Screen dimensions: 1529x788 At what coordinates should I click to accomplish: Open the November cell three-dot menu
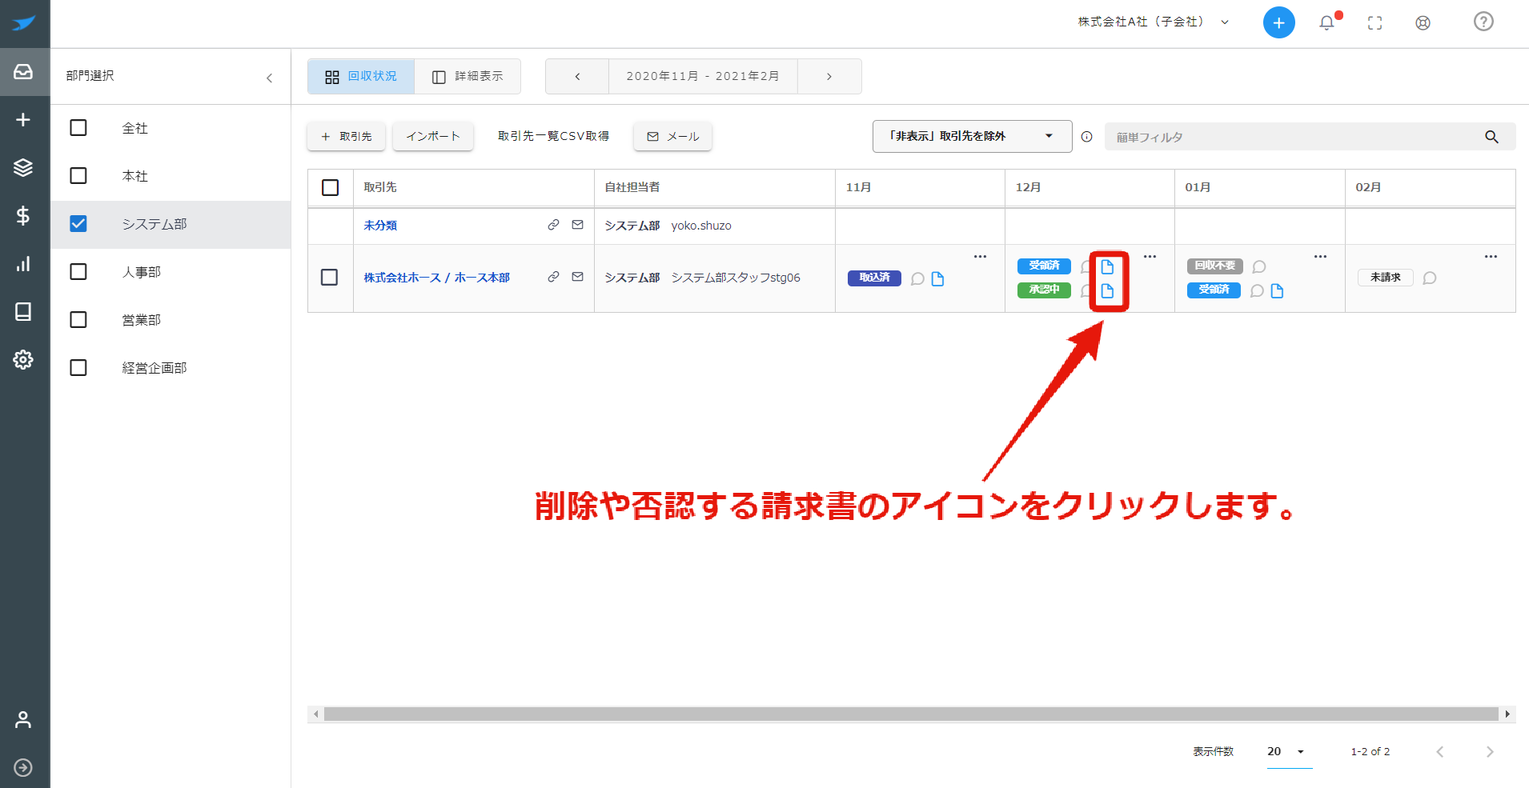[x=980, y=257]
